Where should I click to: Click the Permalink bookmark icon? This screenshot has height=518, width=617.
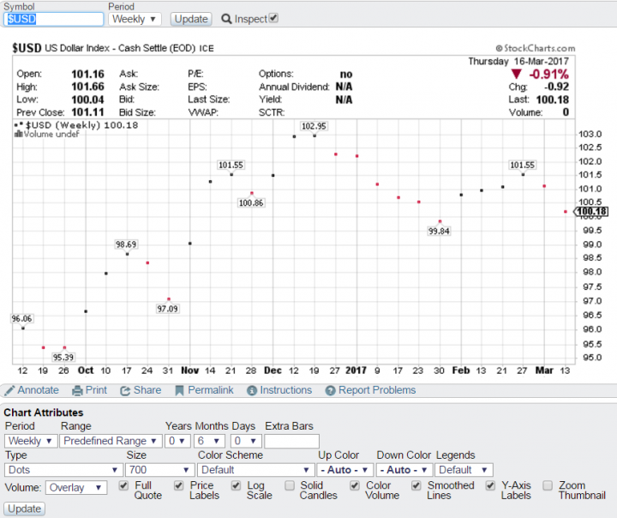tap(180, 390)
